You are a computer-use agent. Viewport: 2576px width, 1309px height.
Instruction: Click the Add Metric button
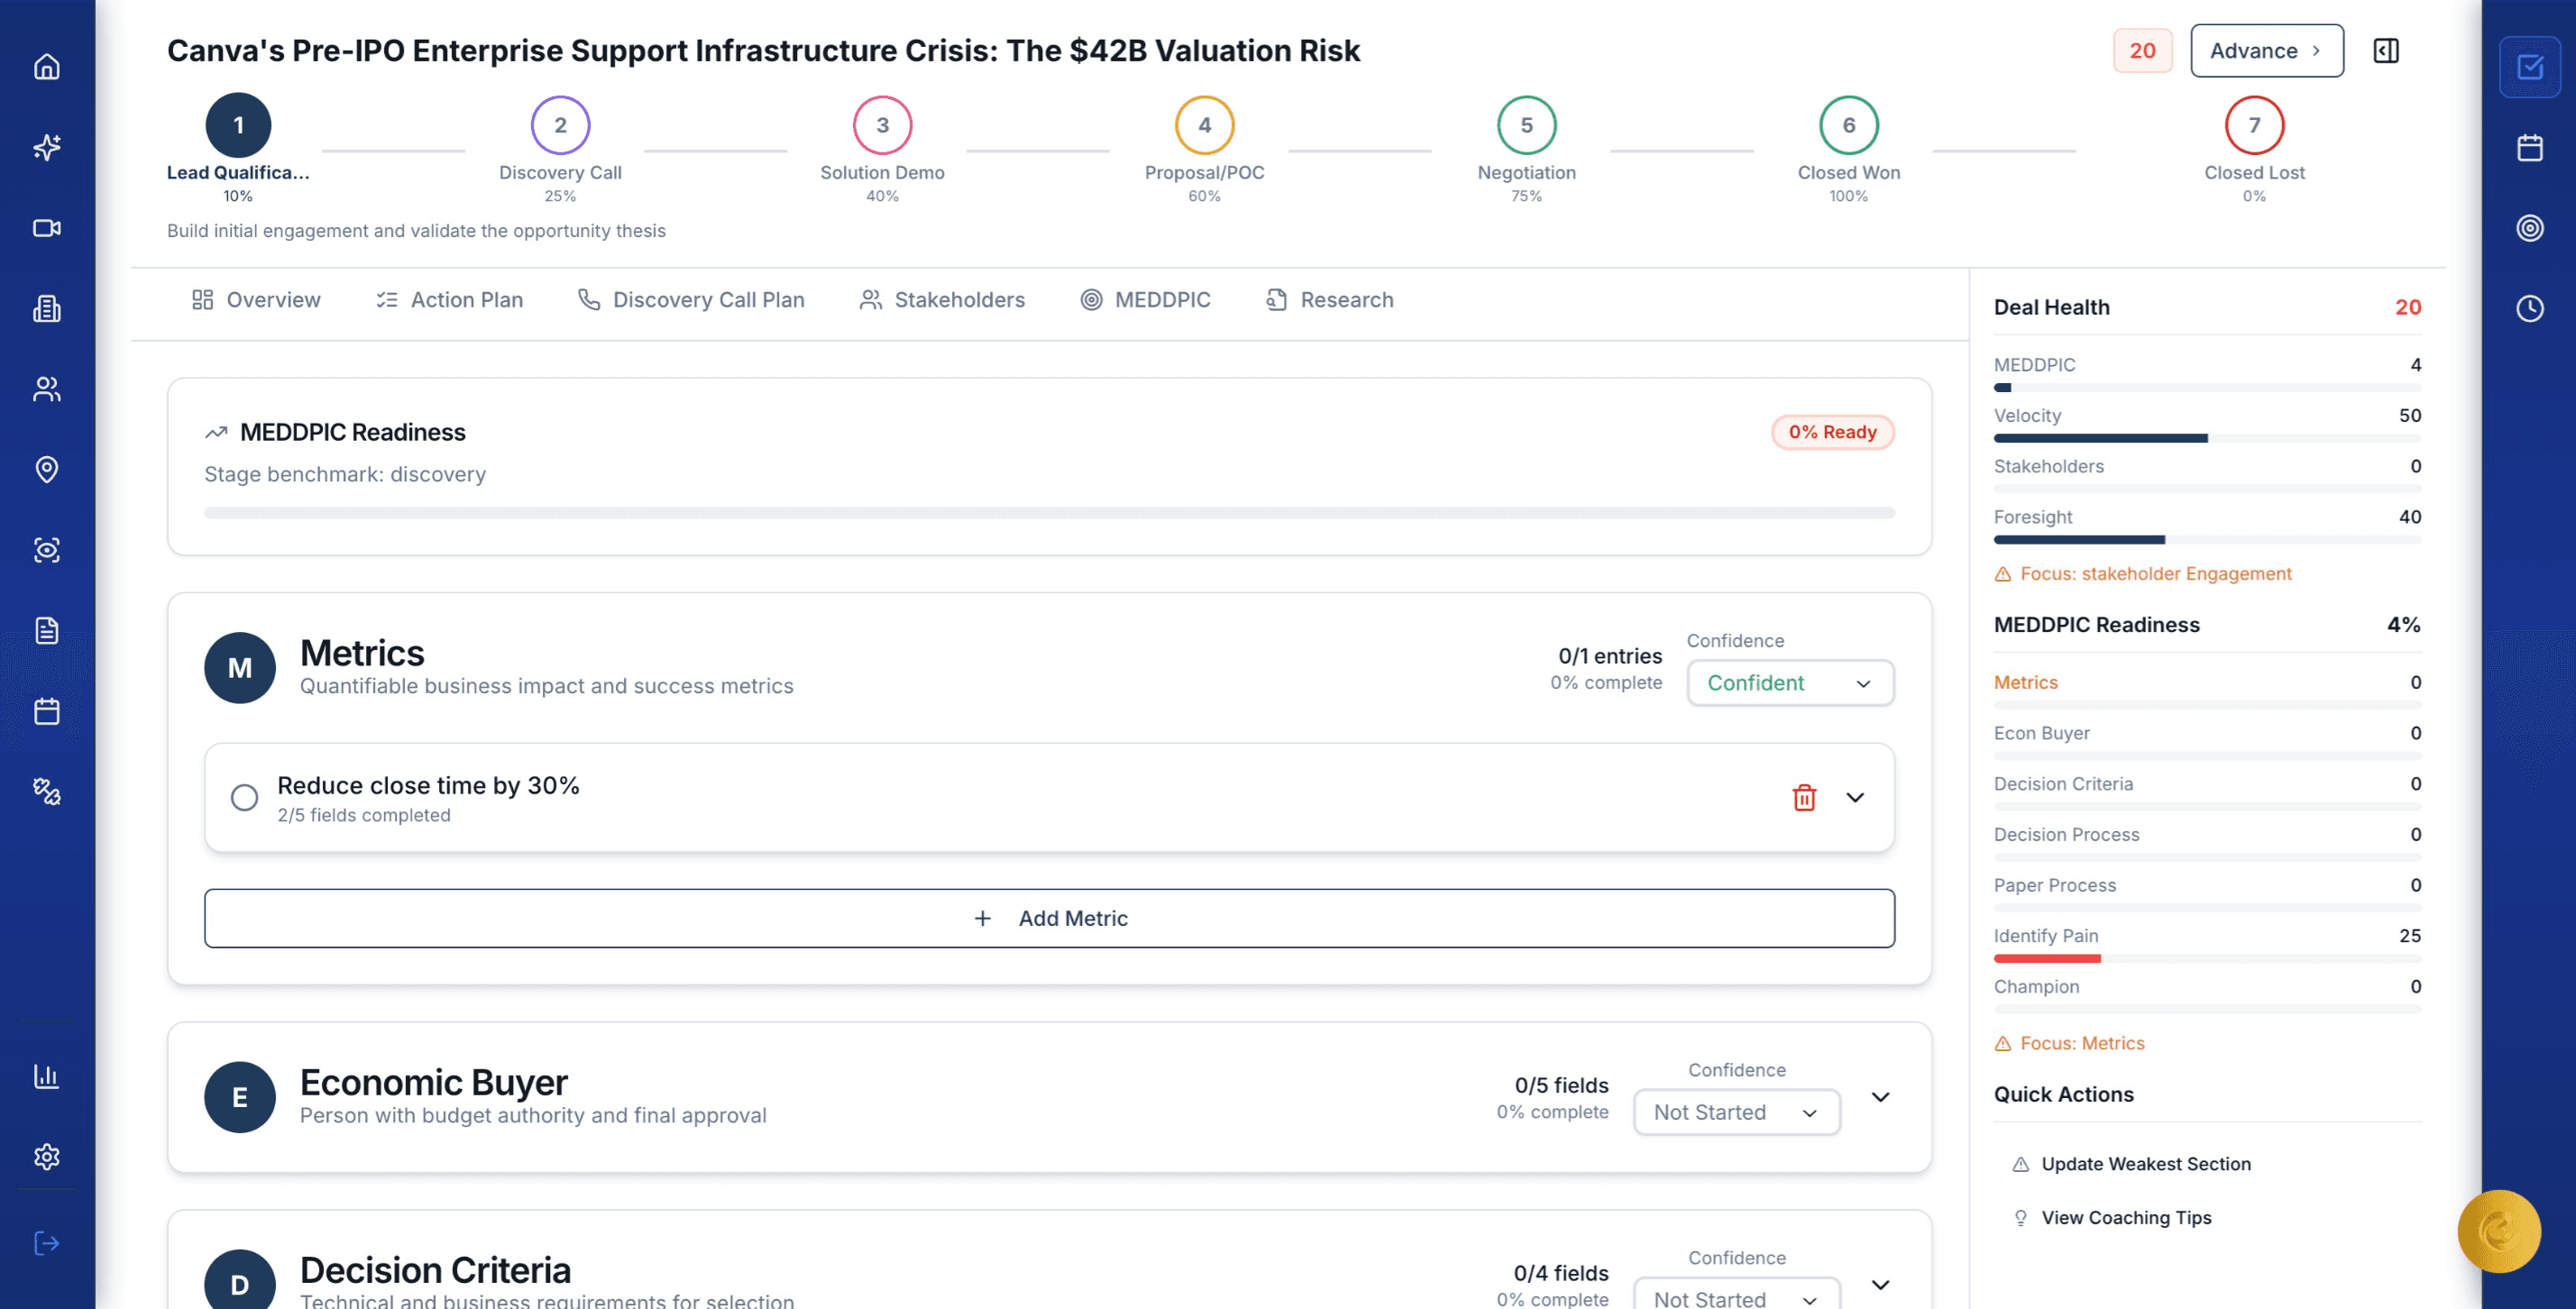click(x=1049, y=918)
